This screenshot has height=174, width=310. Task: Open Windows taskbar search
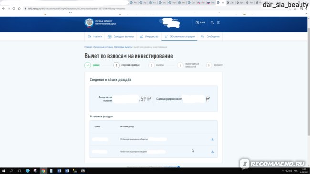11,171
